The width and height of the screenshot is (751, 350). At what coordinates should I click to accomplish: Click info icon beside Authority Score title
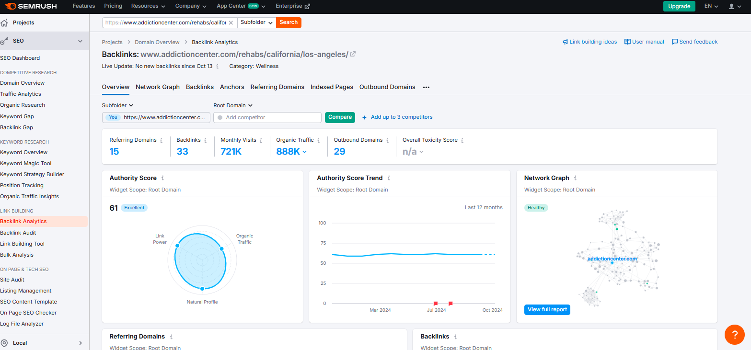[162, 178]
